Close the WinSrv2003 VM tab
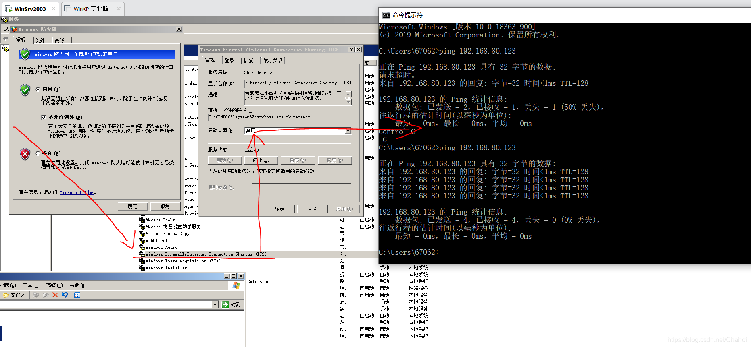The image size is (751, 347). pos(53,8)
